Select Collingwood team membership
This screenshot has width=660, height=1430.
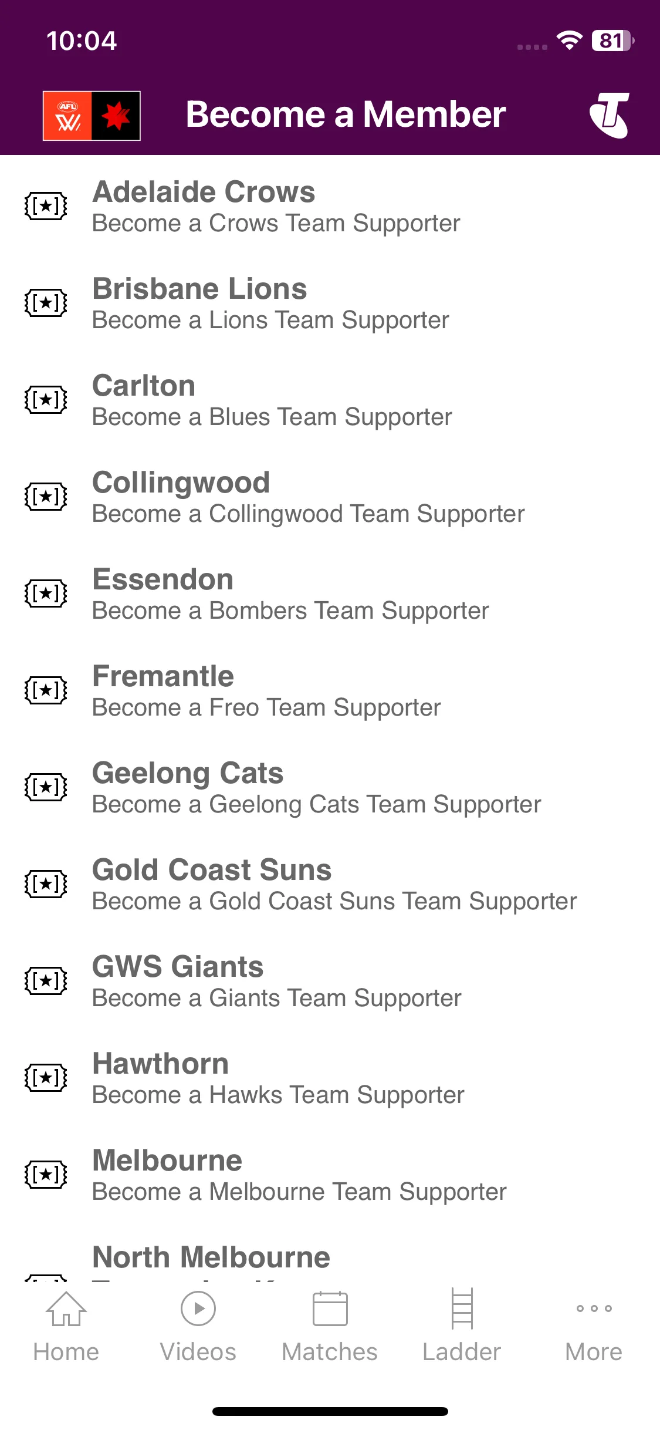point(330,497)
